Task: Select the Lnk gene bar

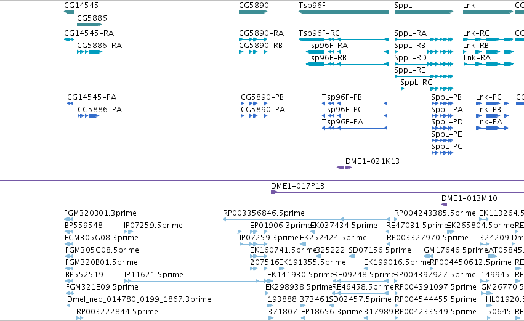Action: click(488, 12)
